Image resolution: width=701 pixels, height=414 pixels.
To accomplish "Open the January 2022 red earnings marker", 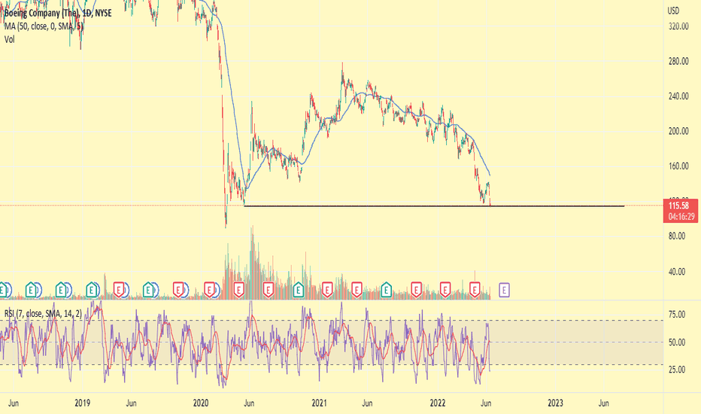I will point(445,290).
